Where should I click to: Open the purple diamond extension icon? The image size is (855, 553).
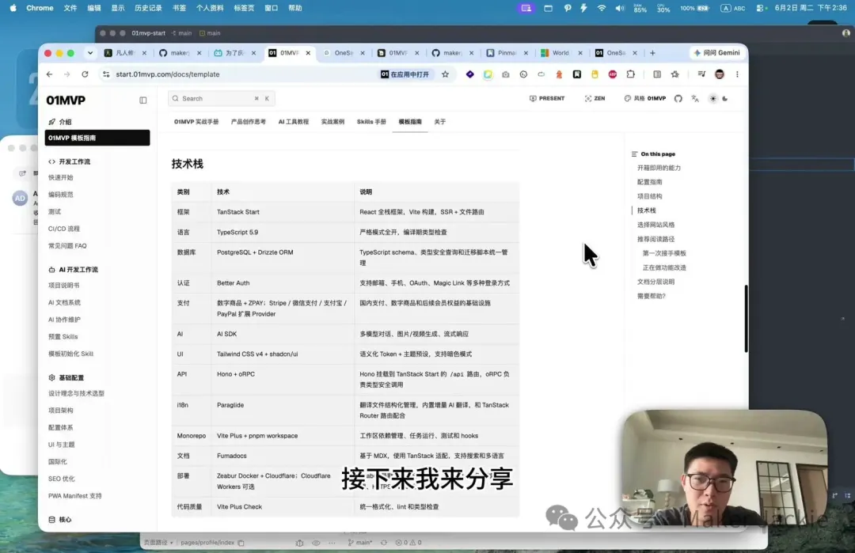(x=469, y=74)
